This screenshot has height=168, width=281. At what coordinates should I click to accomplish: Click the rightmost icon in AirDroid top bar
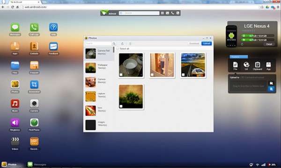pos(178,13)
